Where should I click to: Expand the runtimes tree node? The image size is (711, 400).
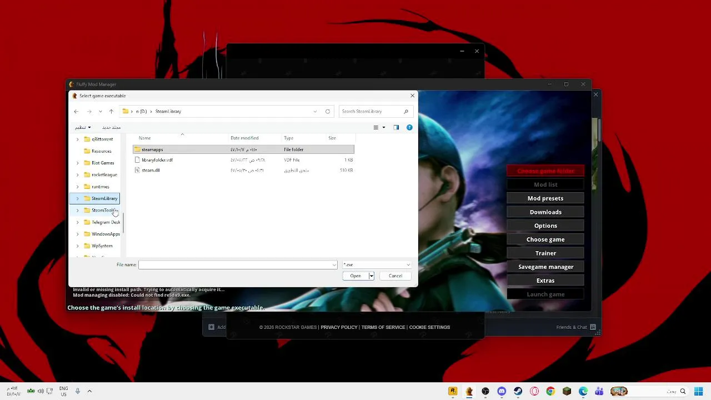click(78, 187)
